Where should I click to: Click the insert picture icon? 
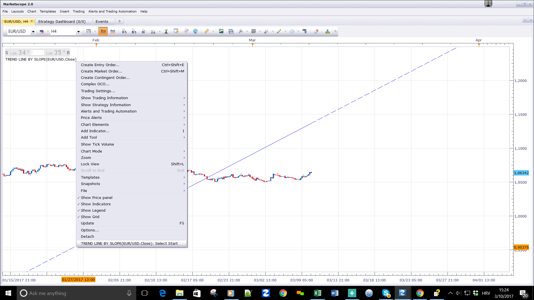pyautogui.click(x=221, y=31)
